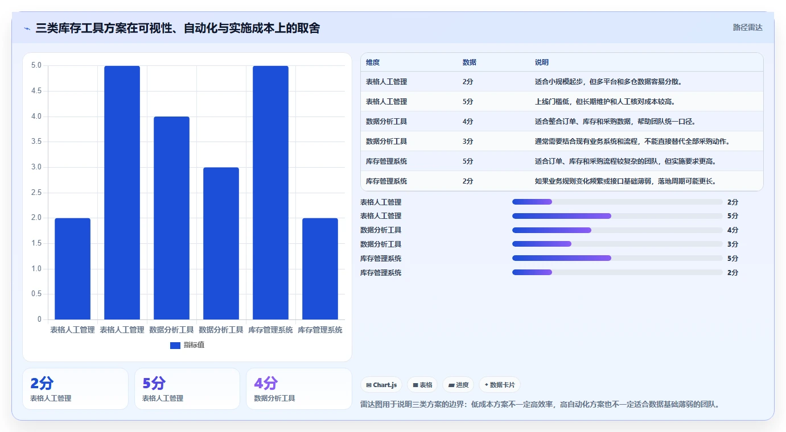Select the 数据分析工具 chart bar reaching 4.0
The height and width of the screenshot is (432, 786).
tap(171, 218)
